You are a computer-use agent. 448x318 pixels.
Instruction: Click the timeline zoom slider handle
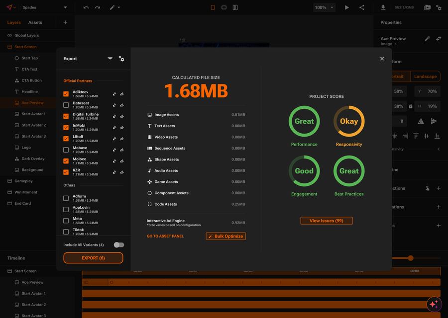pos(411,258)
